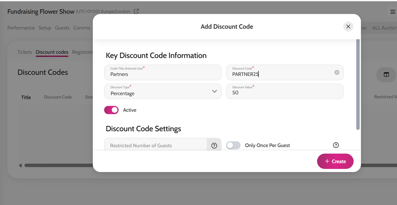Open help for Restricted Number of Guests
Screen dimensions: 397x205
214,146
